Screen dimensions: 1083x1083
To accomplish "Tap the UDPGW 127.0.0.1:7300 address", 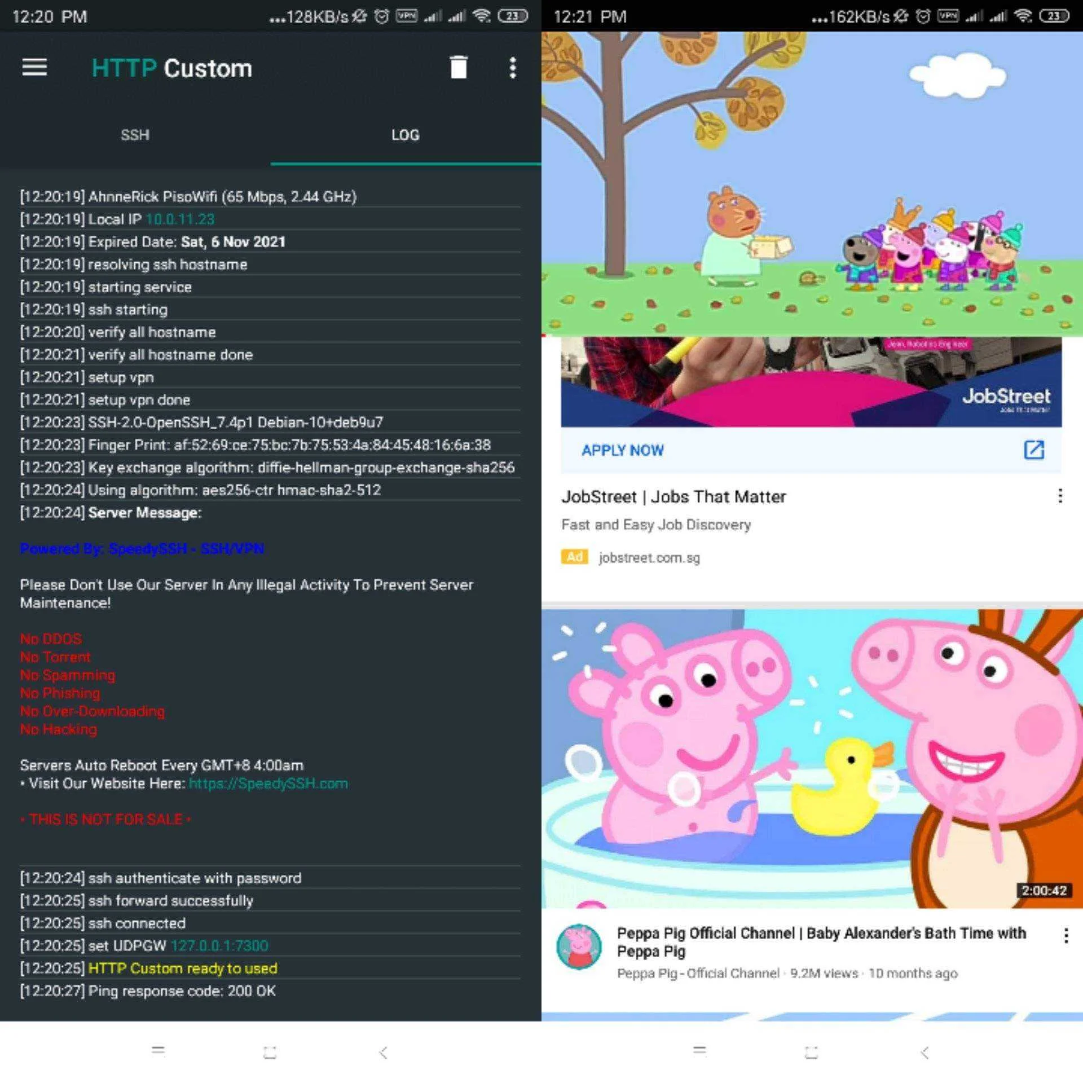I will point(219,945).
